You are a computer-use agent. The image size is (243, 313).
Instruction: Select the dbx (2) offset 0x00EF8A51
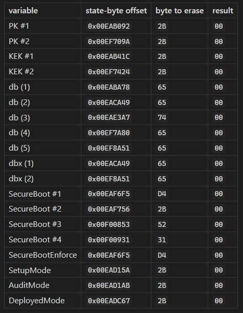(109, 179)
